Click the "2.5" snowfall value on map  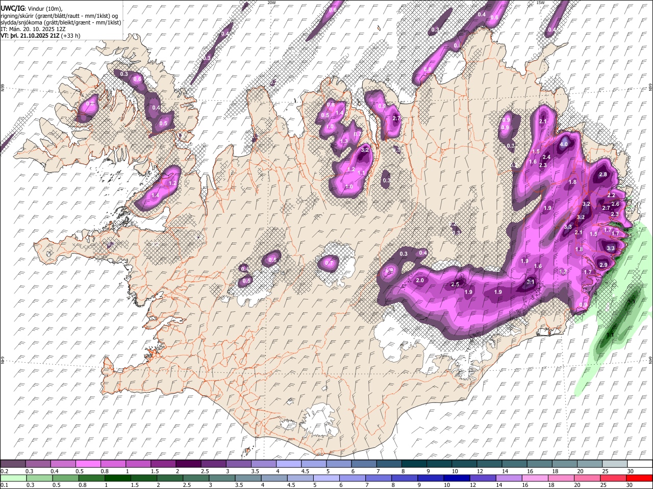(x=456, y=284)
